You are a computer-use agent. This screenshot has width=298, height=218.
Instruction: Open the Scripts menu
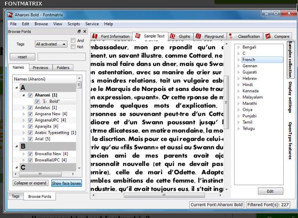pos(73,24)
